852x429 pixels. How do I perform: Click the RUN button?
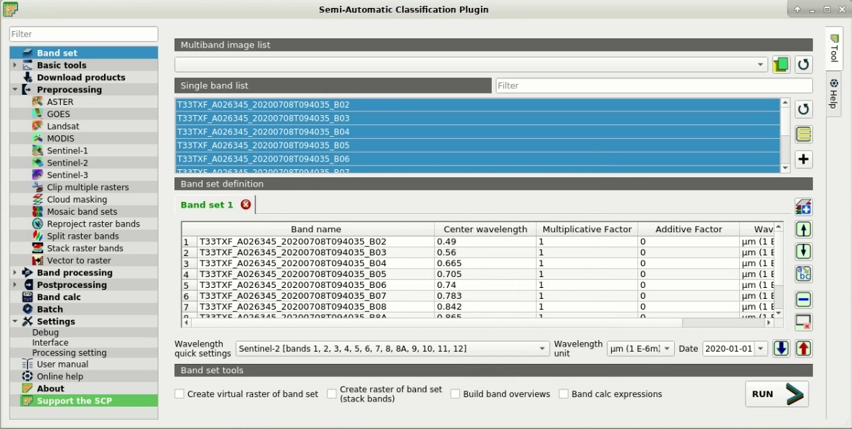pos(777,394)
